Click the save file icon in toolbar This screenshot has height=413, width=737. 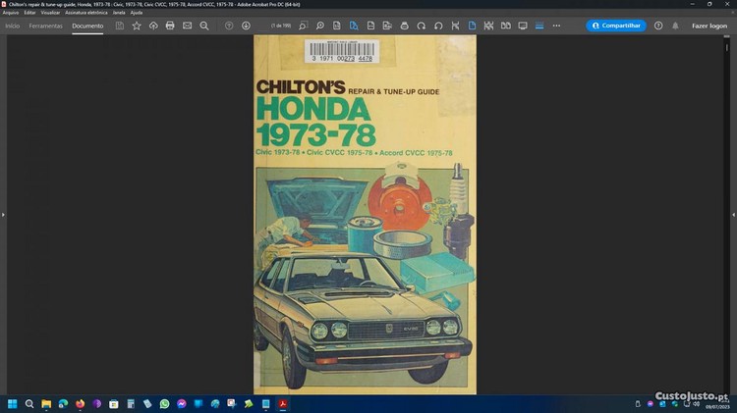coord(120,26)
